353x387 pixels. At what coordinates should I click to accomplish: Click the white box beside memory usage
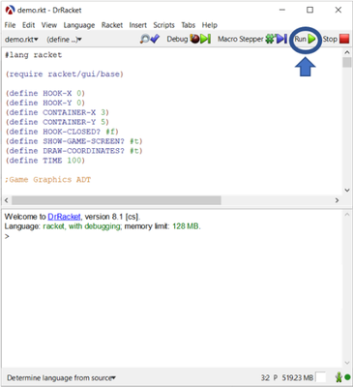pos(321,377)
